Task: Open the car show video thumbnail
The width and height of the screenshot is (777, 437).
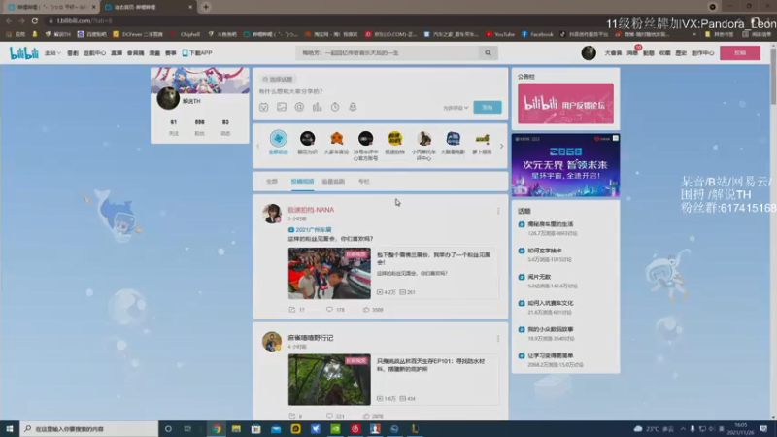Action: click(x=329, y=273)
